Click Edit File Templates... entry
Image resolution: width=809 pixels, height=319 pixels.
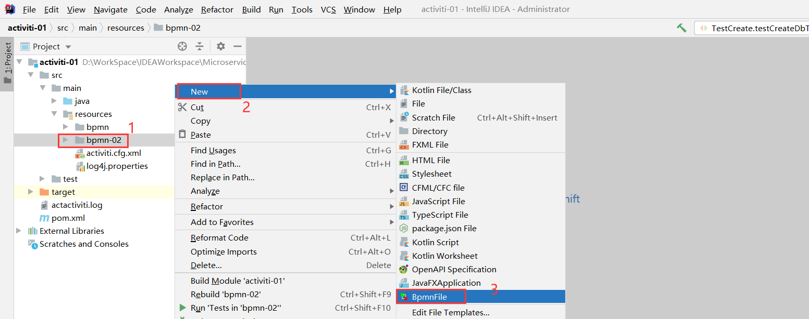coord(481,312)
